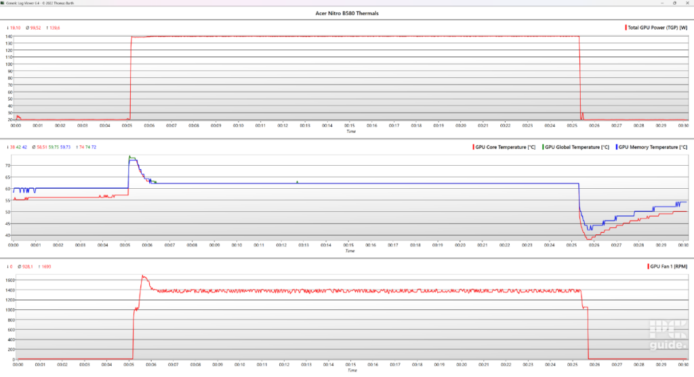This screenshot has width=694, height=377.
Task: Click the 140 label on the power chart Y axis
Action: [x=9, y=37]
